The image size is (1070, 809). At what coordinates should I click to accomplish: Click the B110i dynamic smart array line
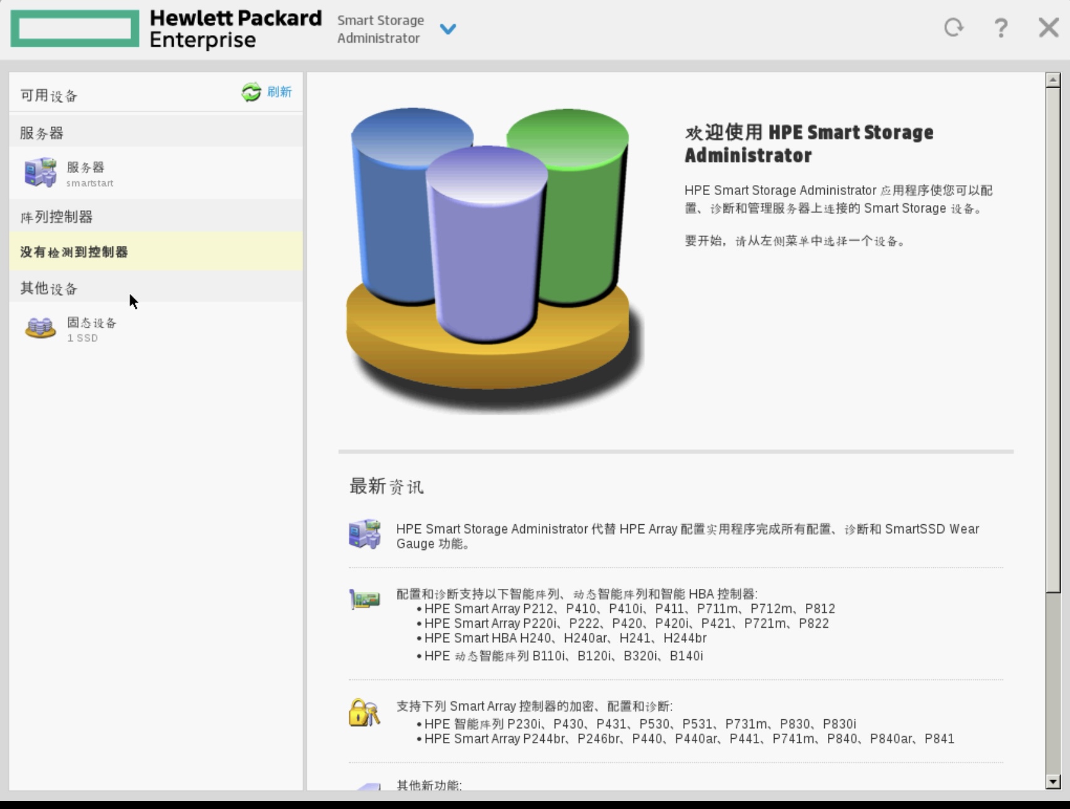pos(563,656)
